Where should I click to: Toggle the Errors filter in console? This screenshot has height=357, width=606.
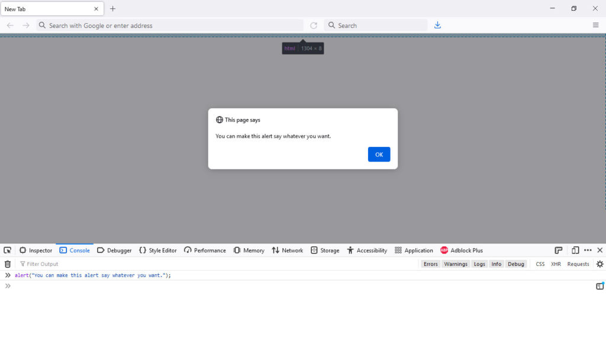[x=431, y=264]
